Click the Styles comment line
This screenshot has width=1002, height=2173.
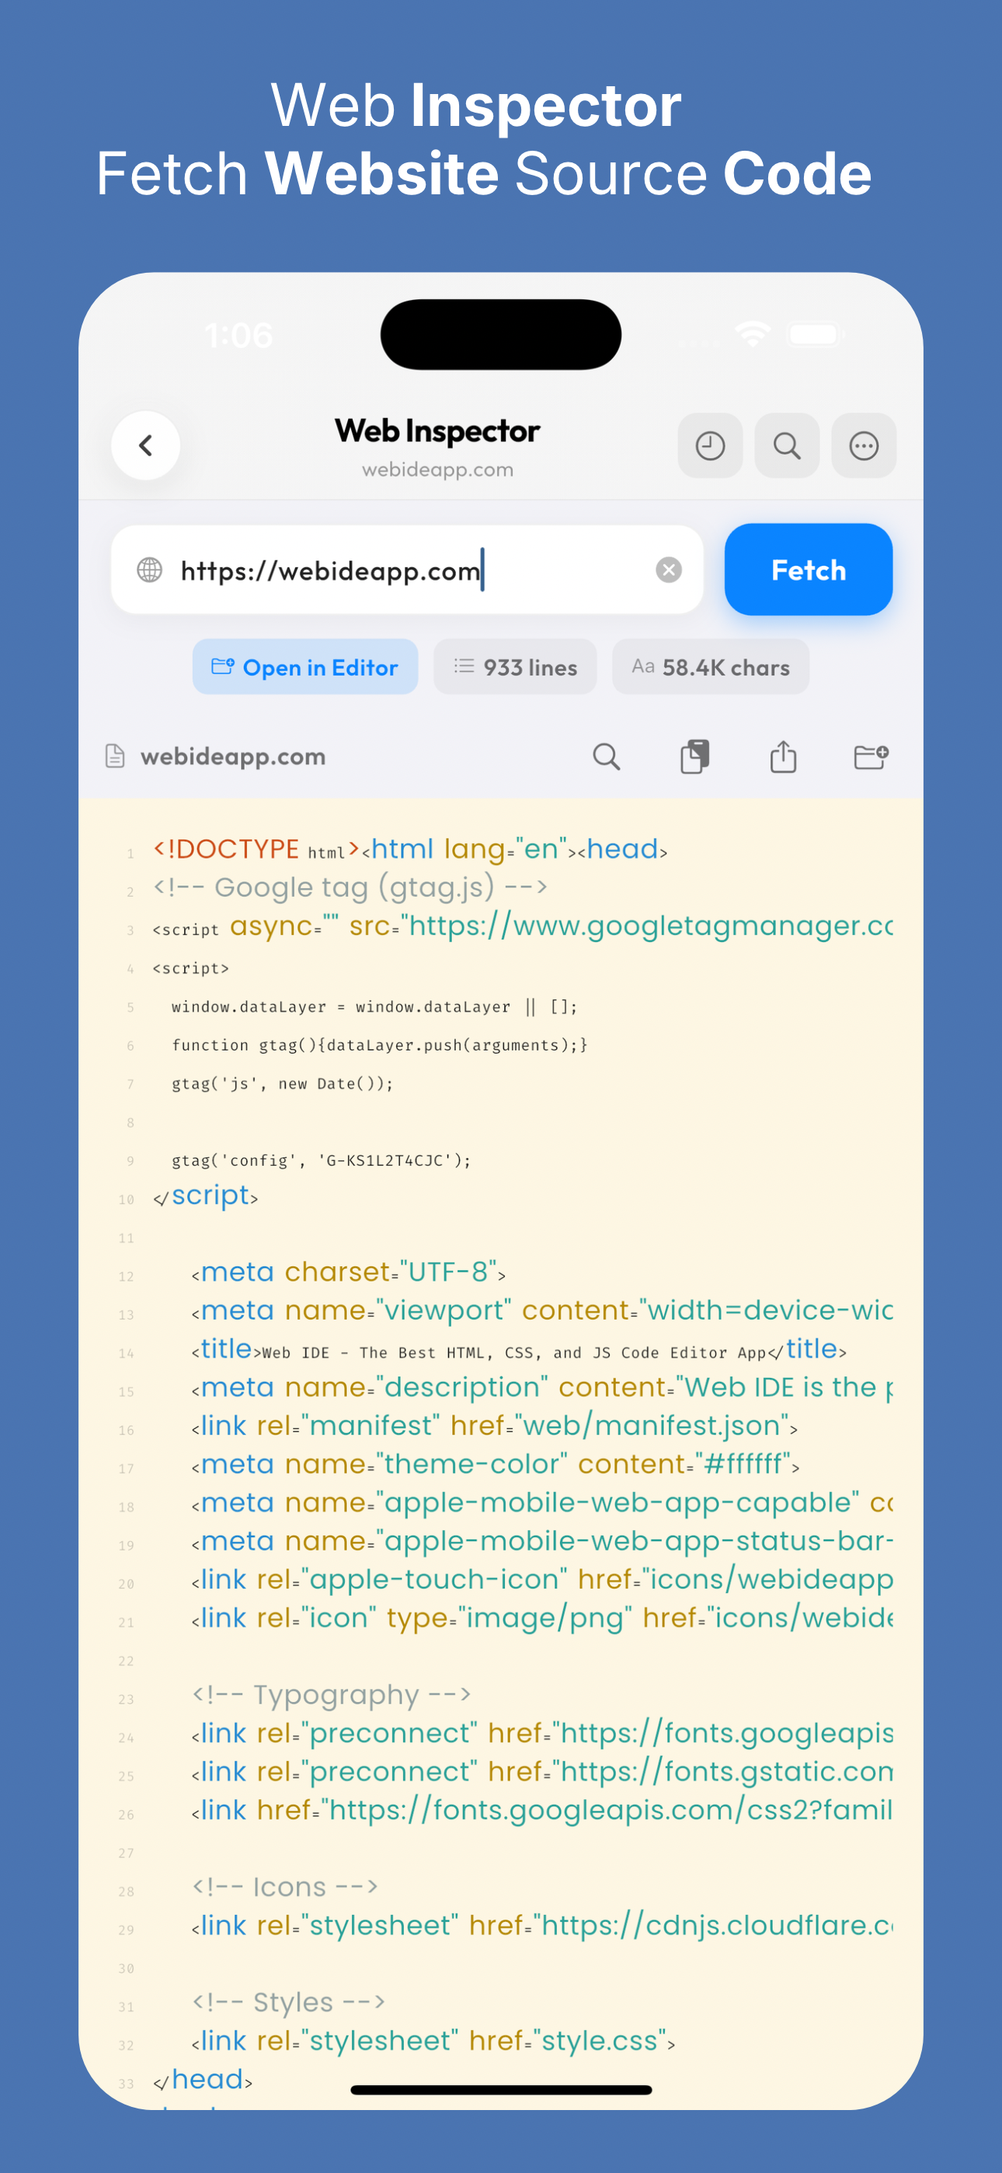click(x=288, y=2003)
